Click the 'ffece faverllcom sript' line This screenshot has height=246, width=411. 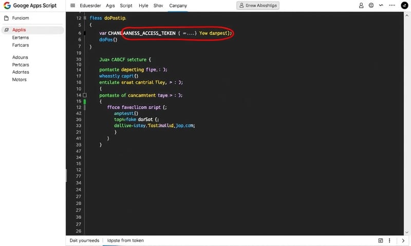point(137,108)
